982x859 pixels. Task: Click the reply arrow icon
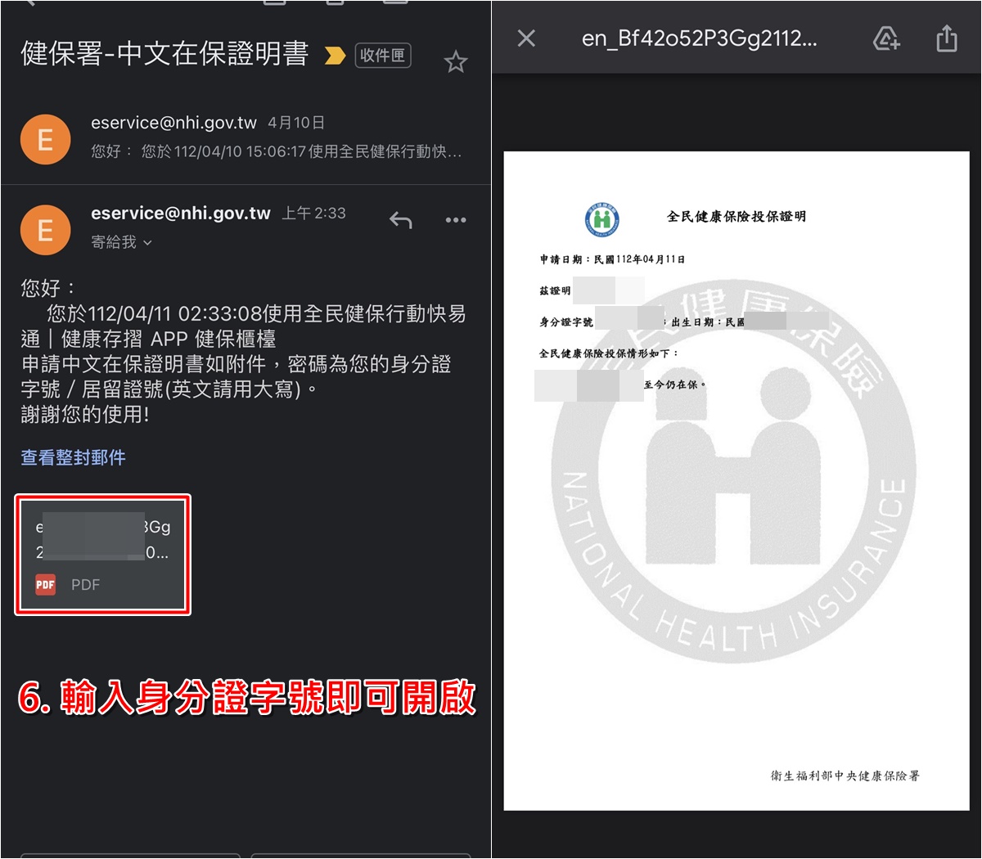click(400, 219)
